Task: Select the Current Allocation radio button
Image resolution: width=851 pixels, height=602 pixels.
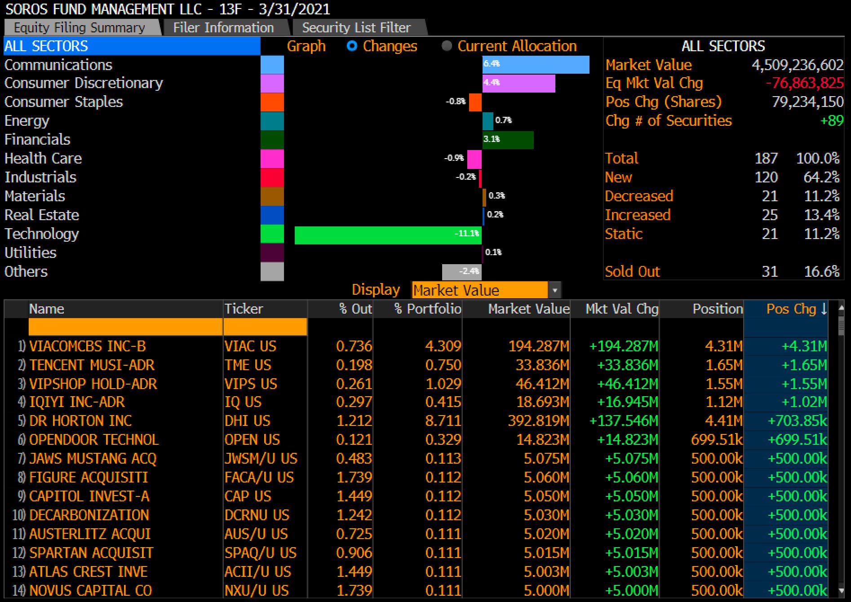Action: [447, 46]
